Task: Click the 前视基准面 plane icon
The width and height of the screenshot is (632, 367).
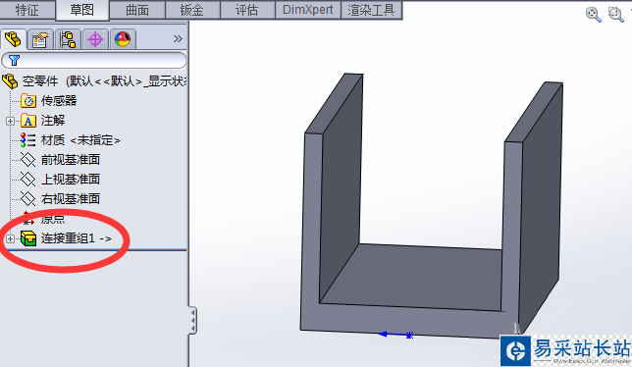Action: [x=27, y=160]
